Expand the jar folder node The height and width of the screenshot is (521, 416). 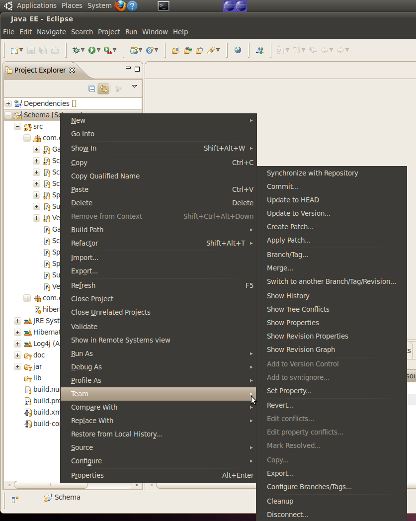tap(17, 366)
